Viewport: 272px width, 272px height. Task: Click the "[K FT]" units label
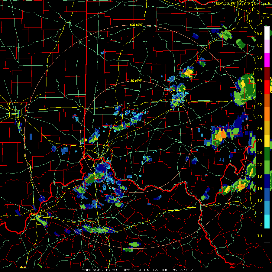pos(255,21)
